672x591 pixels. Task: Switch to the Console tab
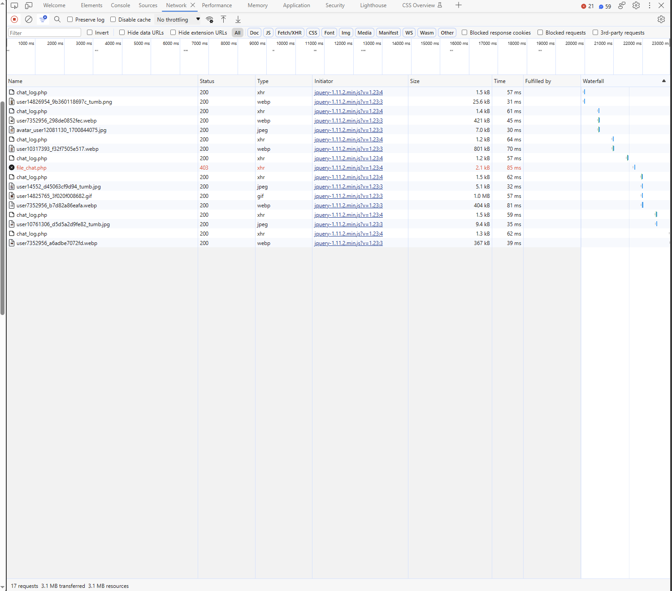pyautogui.click(x=121, y=5)
